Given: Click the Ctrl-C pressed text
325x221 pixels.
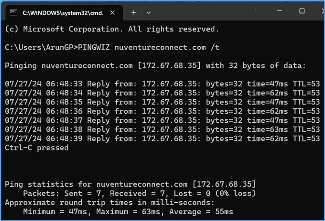Looking at the screenshot, I should click(x=37, y=148).
